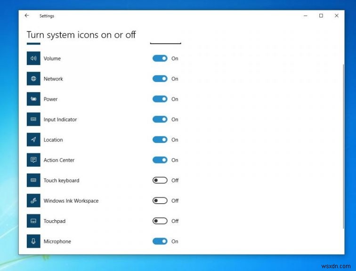Click the Touch keyboard label
This screenshot has height=271, width=356.
coord(61,181)
